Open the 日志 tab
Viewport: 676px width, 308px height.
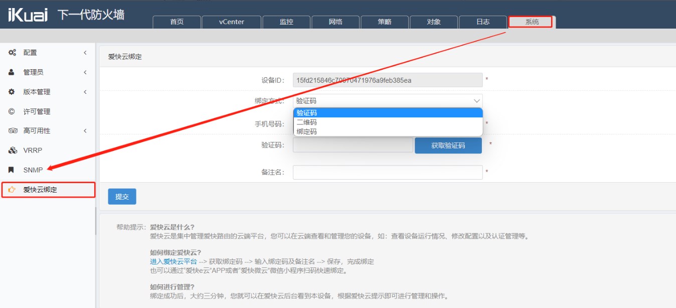pyautogui.click(x=483, y=22)
